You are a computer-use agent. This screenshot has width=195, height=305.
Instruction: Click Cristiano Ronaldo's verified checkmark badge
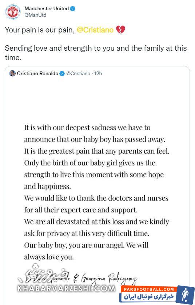[x=62, y=74]
